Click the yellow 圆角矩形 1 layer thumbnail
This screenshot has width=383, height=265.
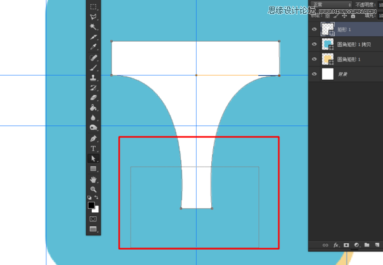tap(328, 59)
